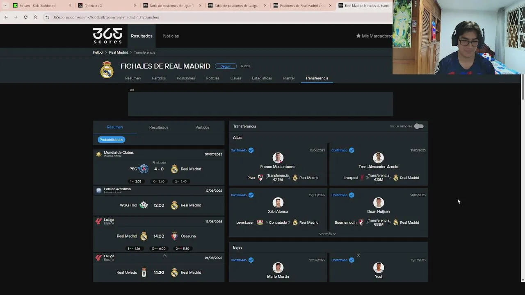This screenshot has width=525, height=295.
Task: Open the Estadísticas tab
Action: pos(262,78)
